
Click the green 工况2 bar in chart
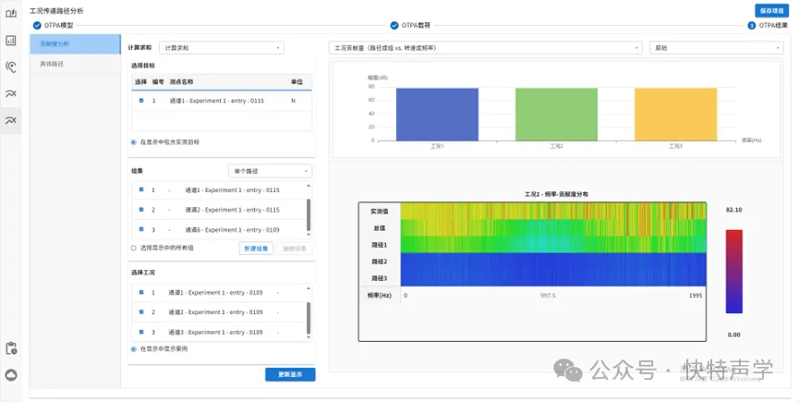[556, 115]
